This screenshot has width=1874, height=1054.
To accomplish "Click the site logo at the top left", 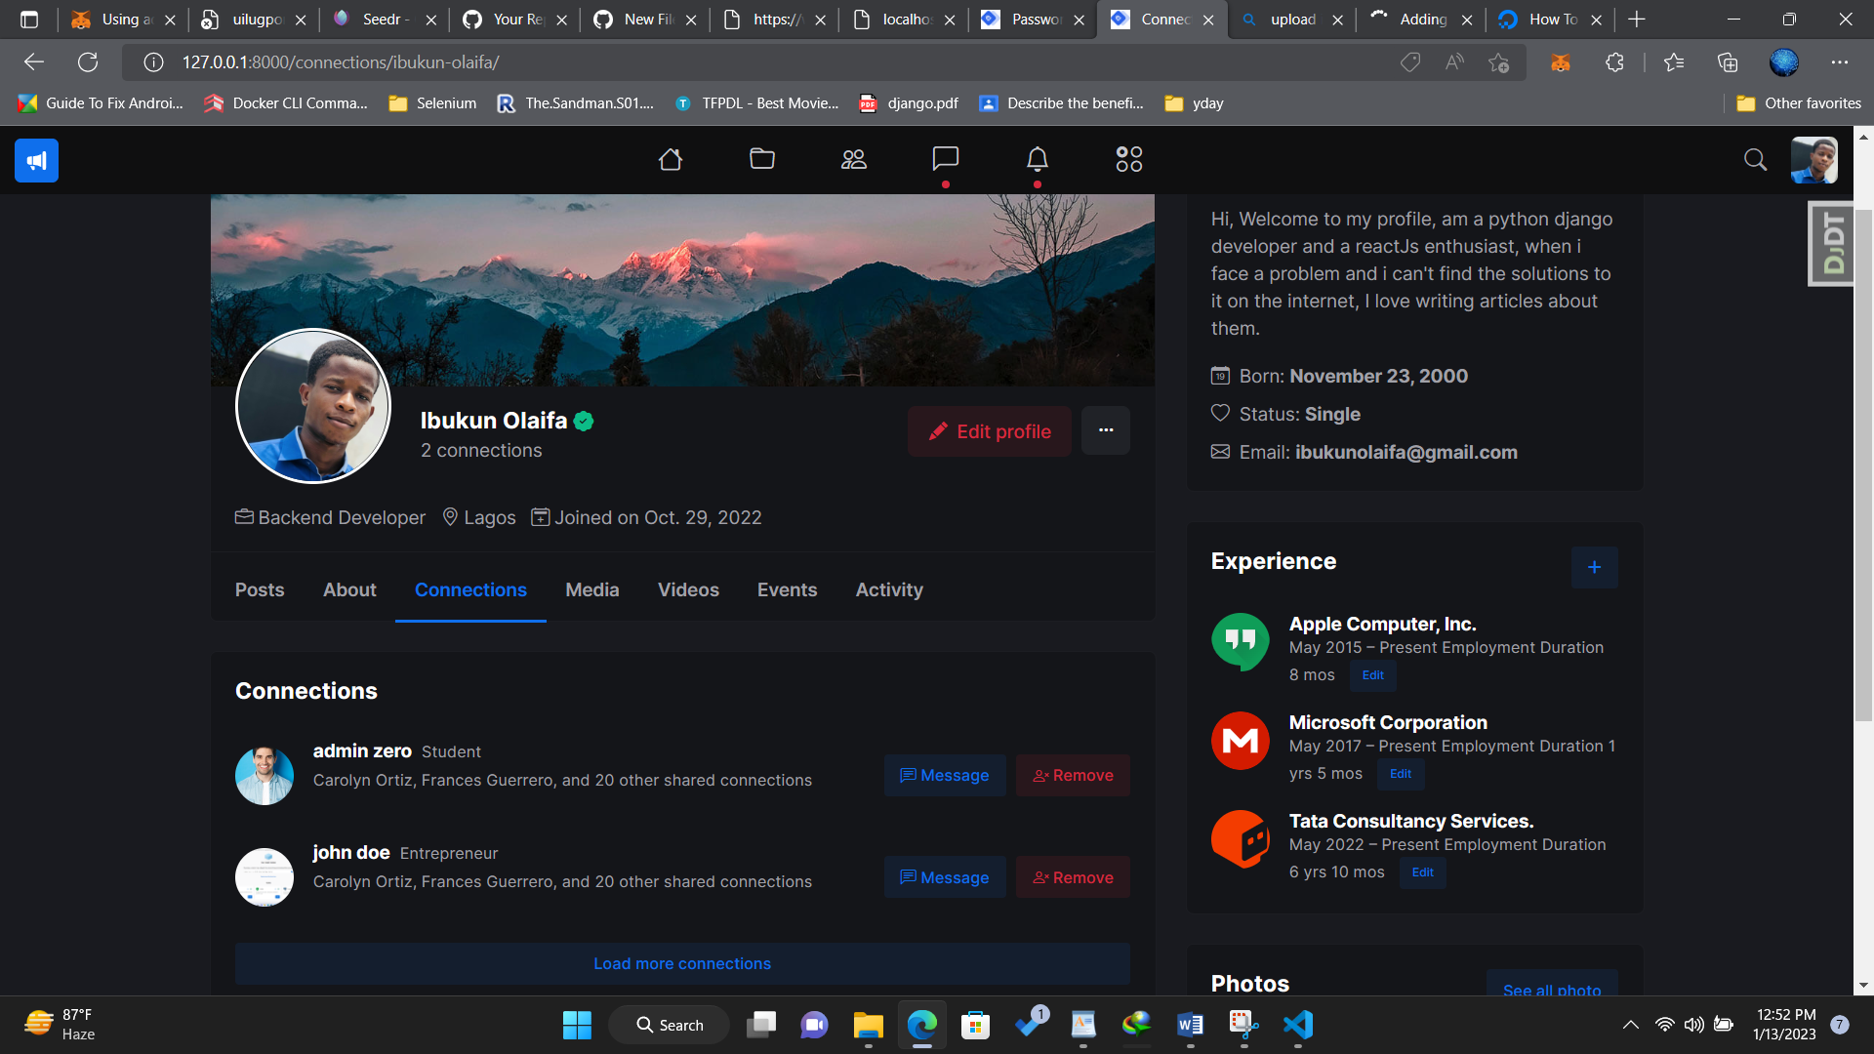I will 35,160.
